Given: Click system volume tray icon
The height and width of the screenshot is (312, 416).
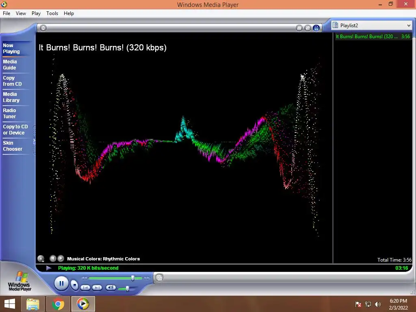Looking at the screenshot, I should click(x=378, y=304).
